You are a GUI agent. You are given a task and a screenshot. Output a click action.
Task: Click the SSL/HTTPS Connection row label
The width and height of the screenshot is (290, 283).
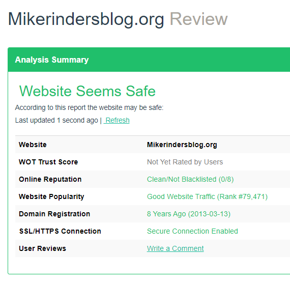pos(60,231)
